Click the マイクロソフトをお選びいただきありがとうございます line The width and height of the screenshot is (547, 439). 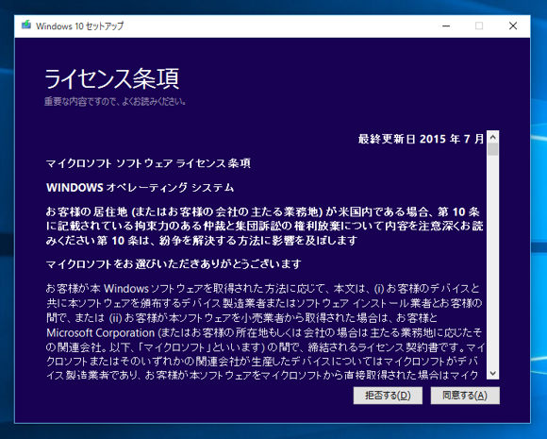point(174,264)
